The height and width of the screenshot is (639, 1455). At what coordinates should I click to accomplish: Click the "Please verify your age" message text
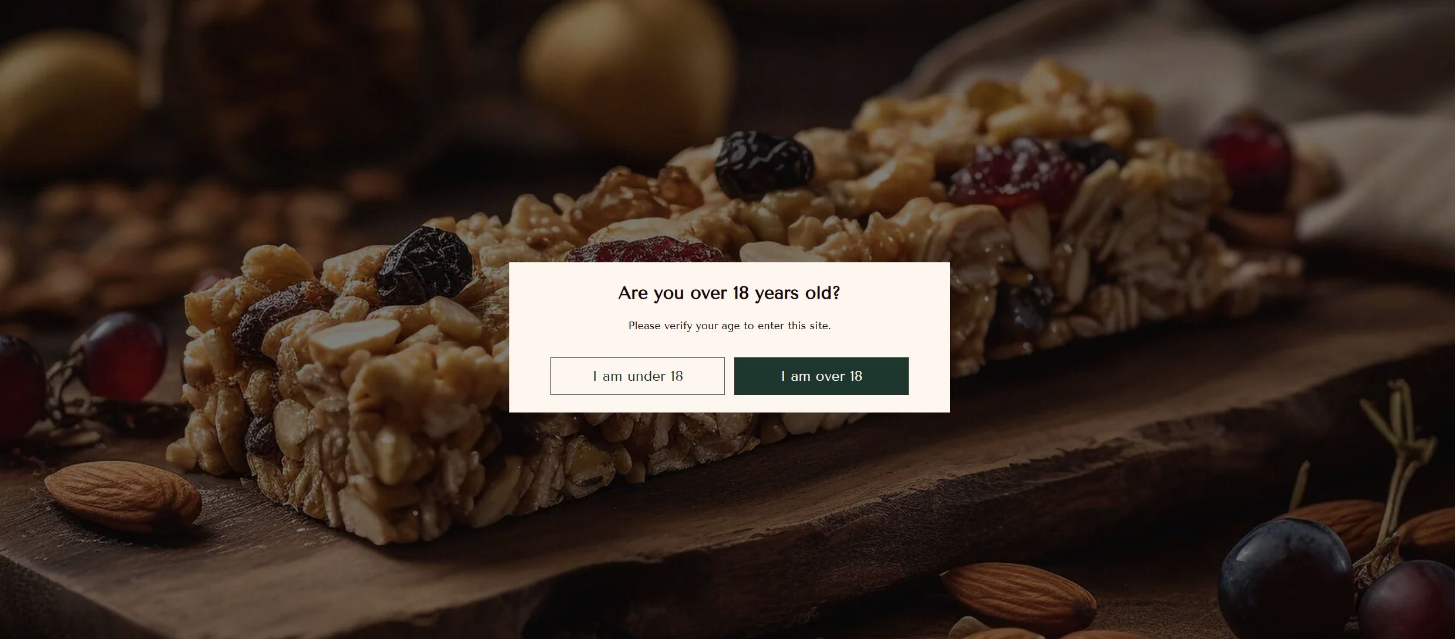[729, 326]
